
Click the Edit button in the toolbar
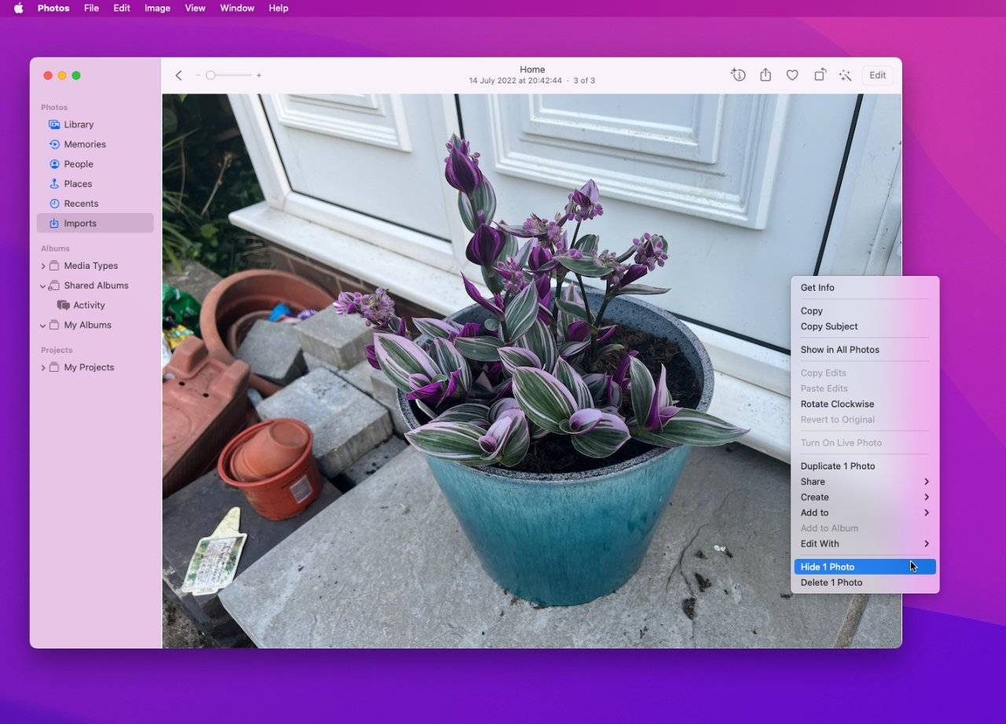[x=877, y=75]
